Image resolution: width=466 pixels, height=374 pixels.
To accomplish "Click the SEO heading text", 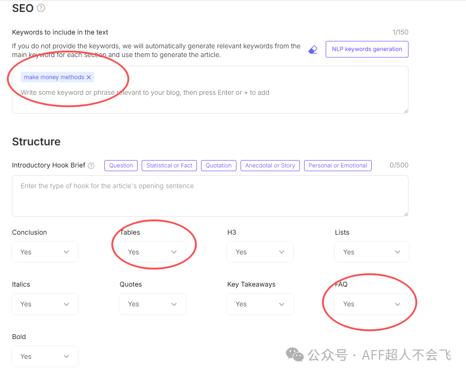I will [x=23, y=8].
